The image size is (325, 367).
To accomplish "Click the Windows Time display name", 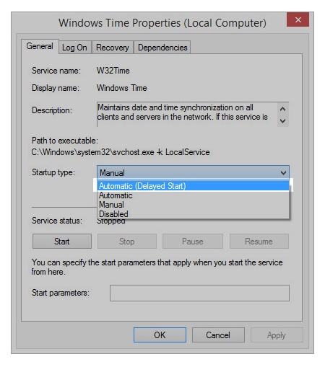I will tap(122, 88).
